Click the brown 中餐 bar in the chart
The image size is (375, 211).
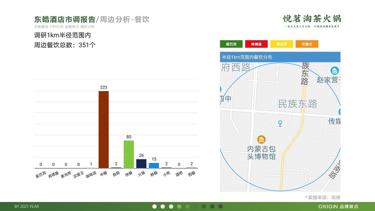(x=104, y=129)
